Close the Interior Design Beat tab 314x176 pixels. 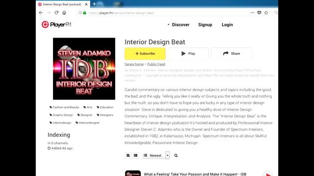(x=86, y=4)
